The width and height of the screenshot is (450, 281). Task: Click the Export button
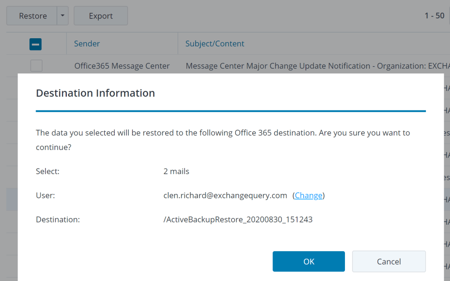[101, 16]
